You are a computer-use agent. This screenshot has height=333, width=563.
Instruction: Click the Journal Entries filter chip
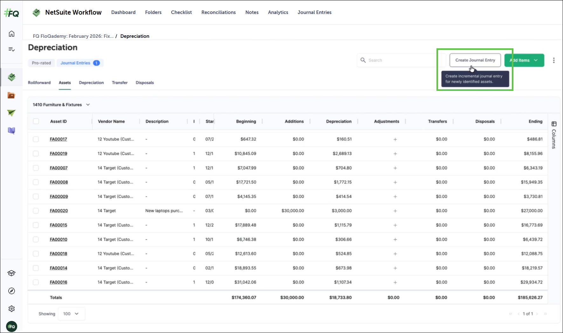pos(80,63)
